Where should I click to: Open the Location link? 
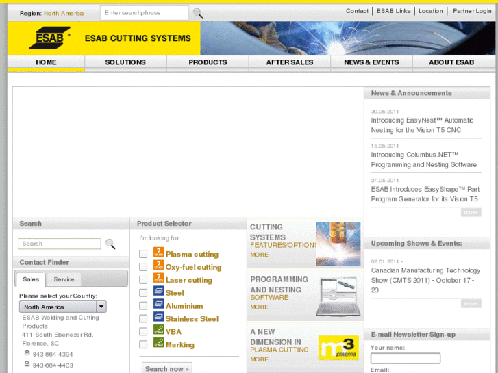click(430, 11)
